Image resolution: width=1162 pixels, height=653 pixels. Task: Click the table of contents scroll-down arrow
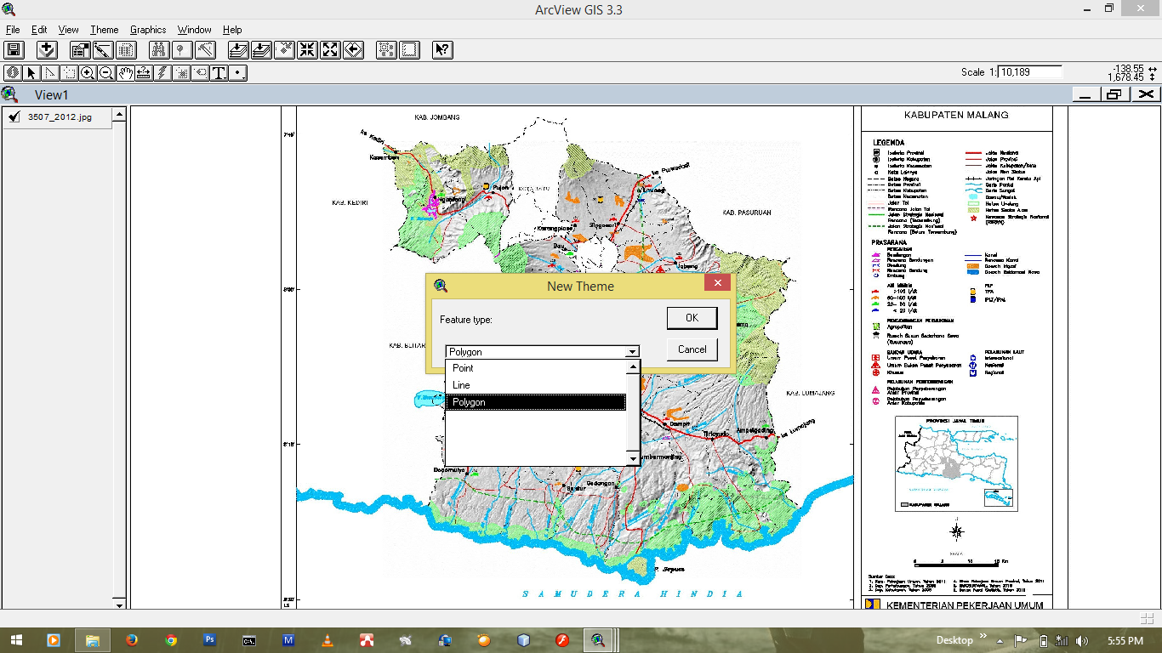tap(120, 604)
